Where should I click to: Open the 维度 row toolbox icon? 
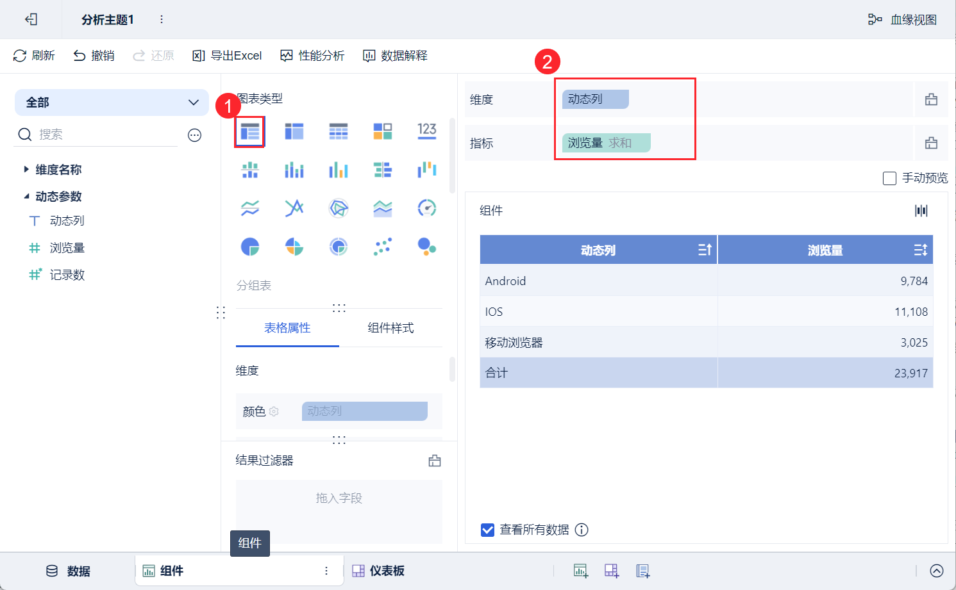pos(931,99)
